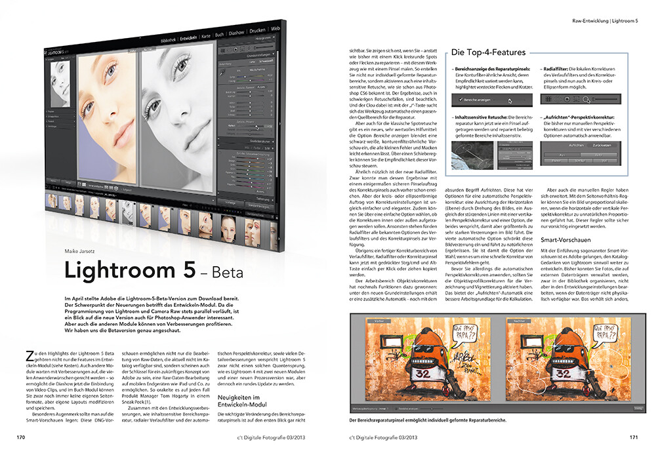Collapse the HSL / Farbe / S/W panel
Viewport: 656px width, 459px height.
coord(259,148)
